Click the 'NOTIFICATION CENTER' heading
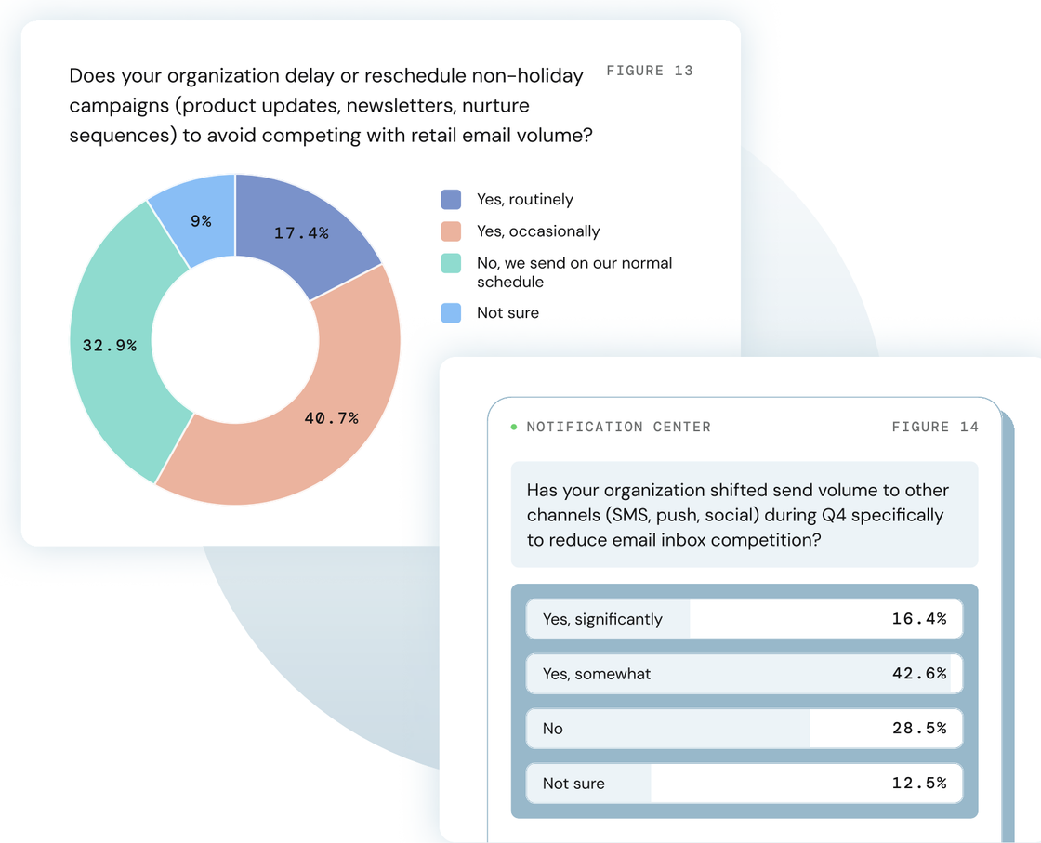 point(619,427)
